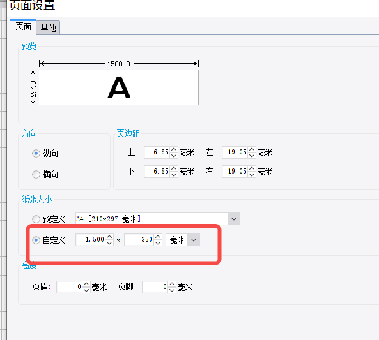Click the 页脚 height input field

[155, 287]
